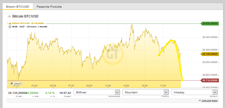
Task: Click the 07:00 time axis label
Action: pos(71,86)
